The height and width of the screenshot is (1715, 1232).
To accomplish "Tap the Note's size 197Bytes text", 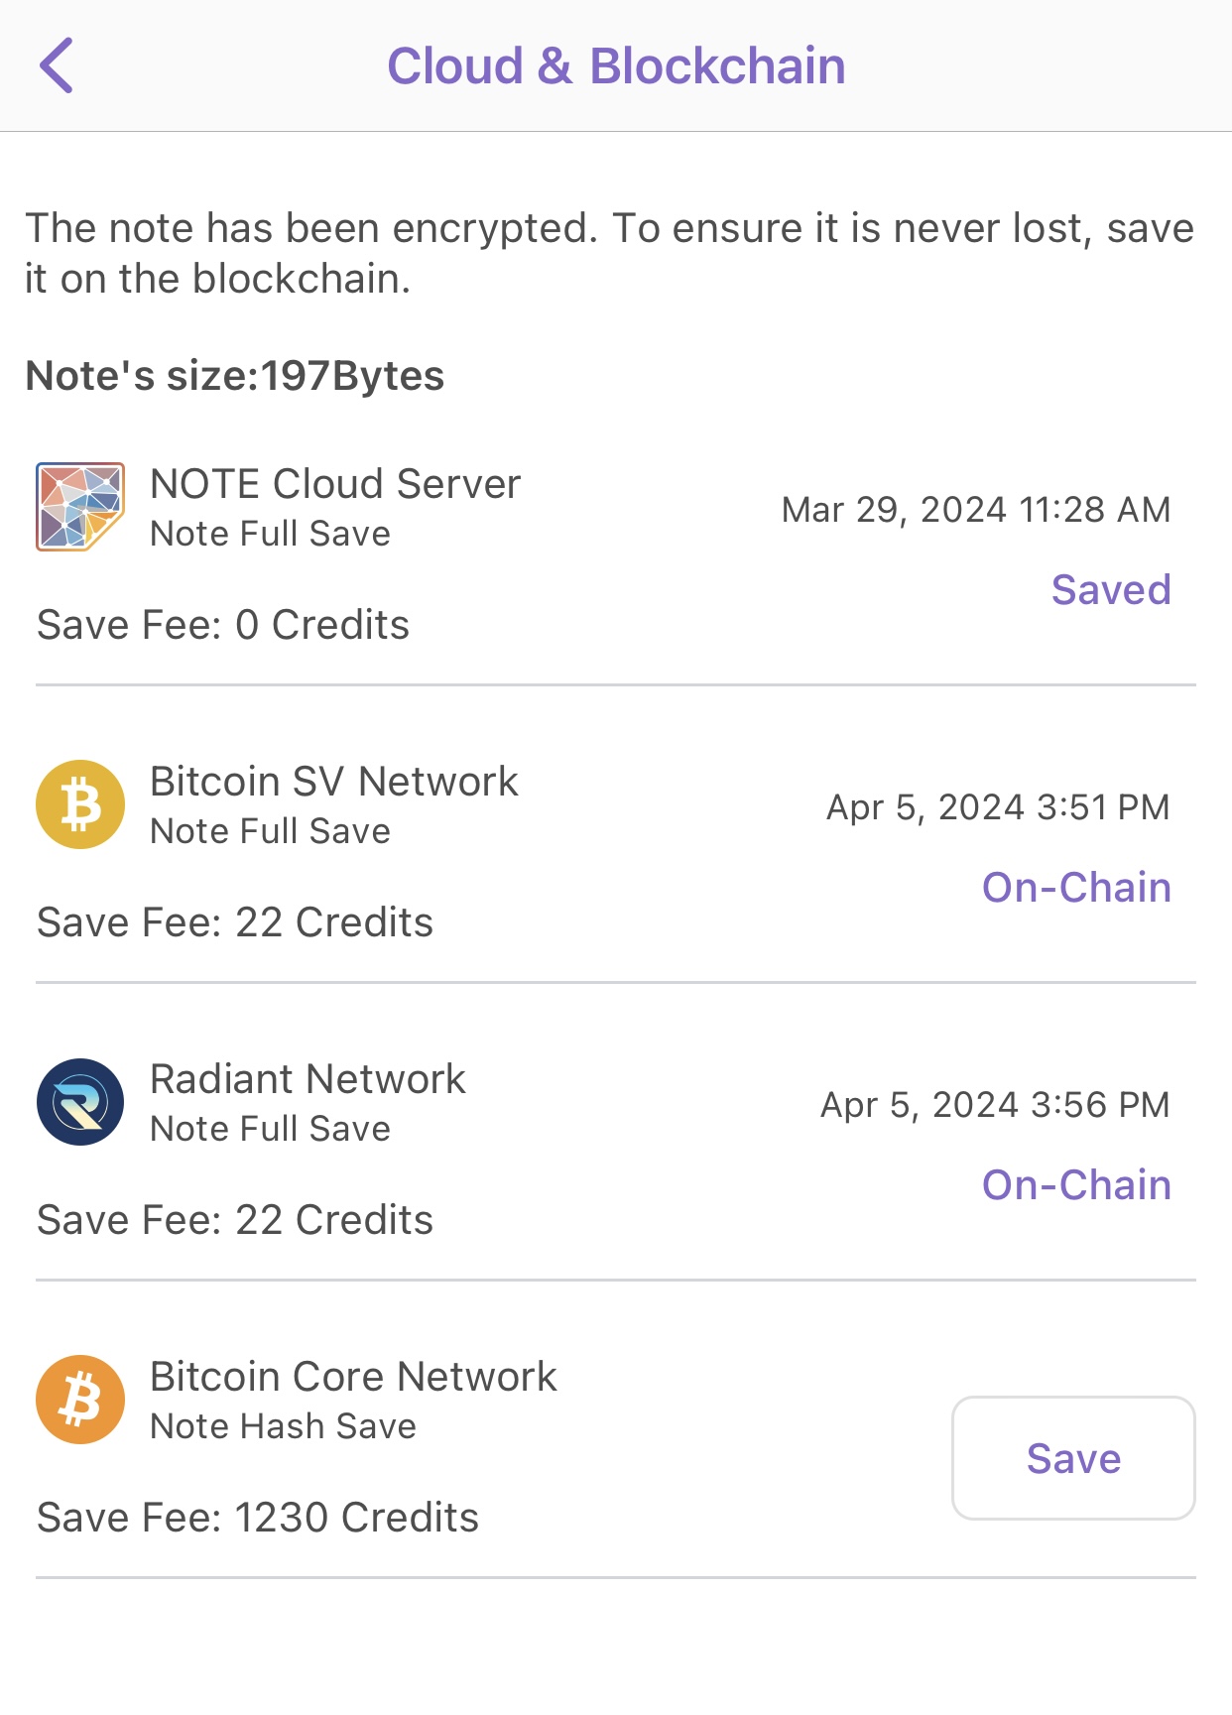I will [x=235, y=376].
